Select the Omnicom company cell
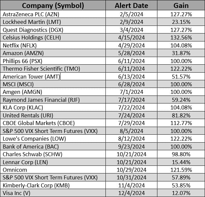 14,170
